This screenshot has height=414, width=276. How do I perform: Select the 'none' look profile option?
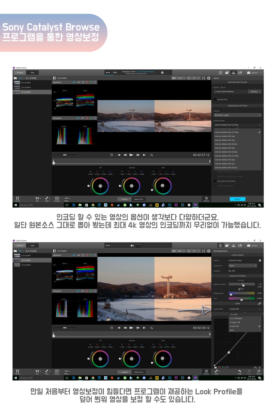pyautogui.click(x=245, y=330)
